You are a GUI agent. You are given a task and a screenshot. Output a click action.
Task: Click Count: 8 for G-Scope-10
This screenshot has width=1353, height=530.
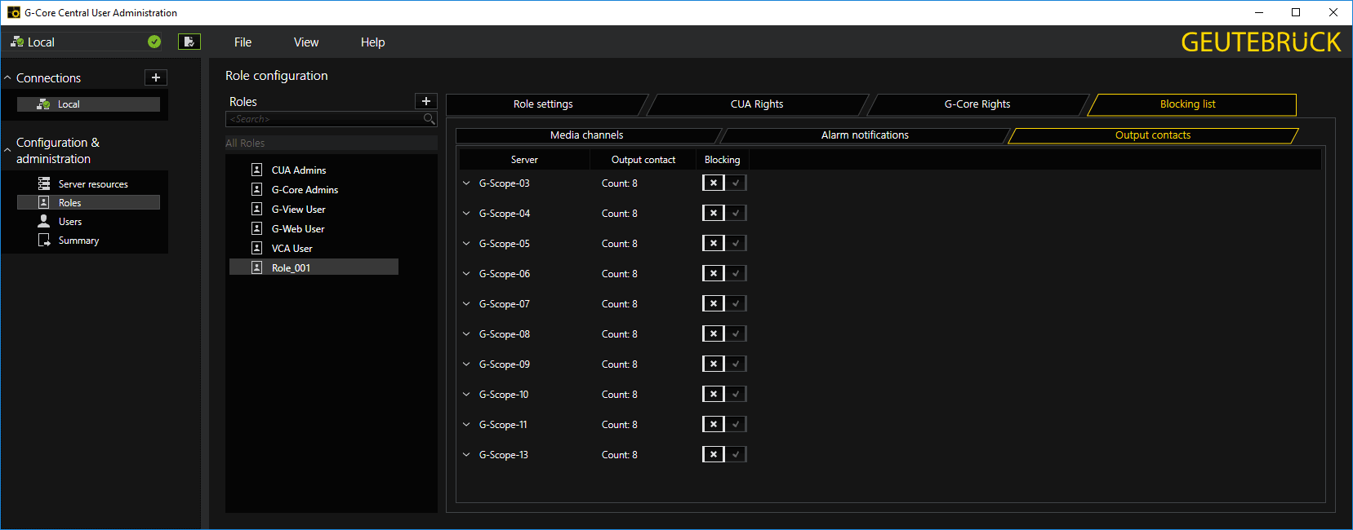click(620, 395)
